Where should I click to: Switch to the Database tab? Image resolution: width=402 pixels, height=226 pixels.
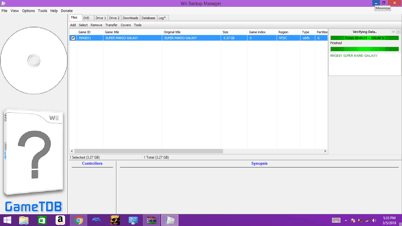pos(148,18)
